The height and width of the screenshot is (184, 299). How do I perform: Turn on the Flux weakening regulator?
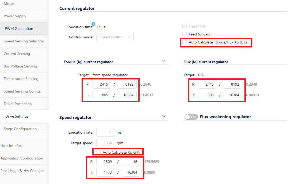coord(191,117)
